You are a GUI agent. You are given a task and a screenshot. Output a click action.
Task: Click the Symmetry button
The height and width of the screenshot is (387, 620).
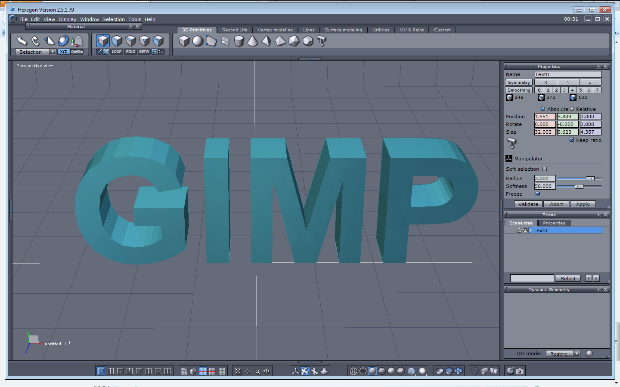point(519,82)
